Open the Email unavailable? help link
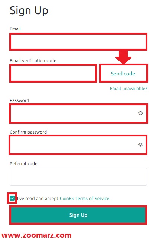Screen dimensions: 153x241 pyautogui.click(x=128, y=89)
